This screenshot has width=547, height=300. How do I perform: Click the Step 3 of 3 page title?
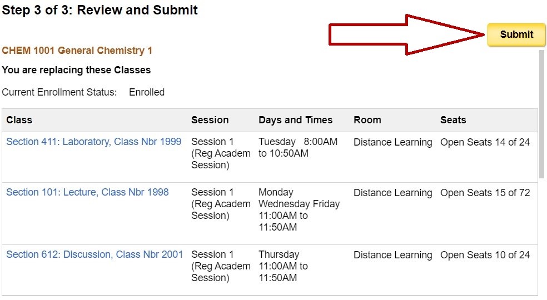[x=100, y=10]
